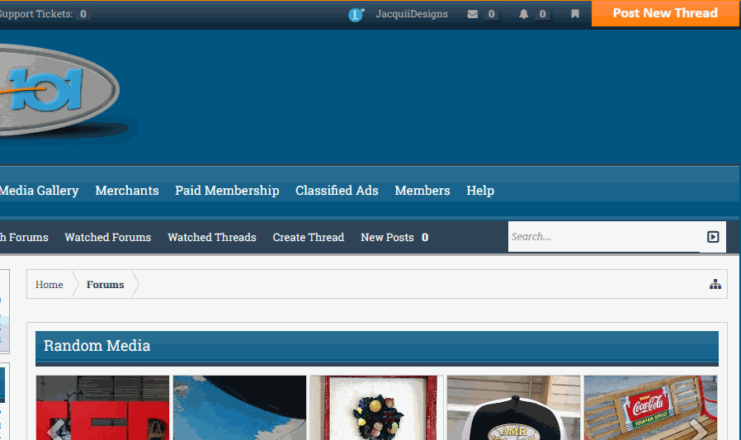
Task: Open the bookmarks flag icon
Action: (x=574, y=14)
